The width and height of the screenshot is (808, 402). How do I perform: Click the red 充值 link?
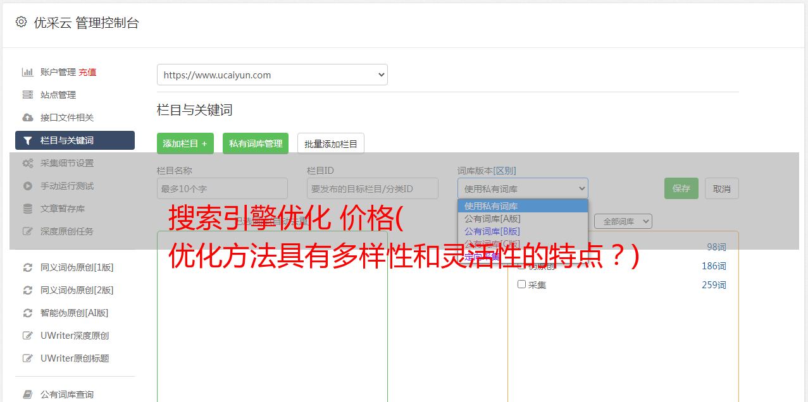[x=87, y=72]
